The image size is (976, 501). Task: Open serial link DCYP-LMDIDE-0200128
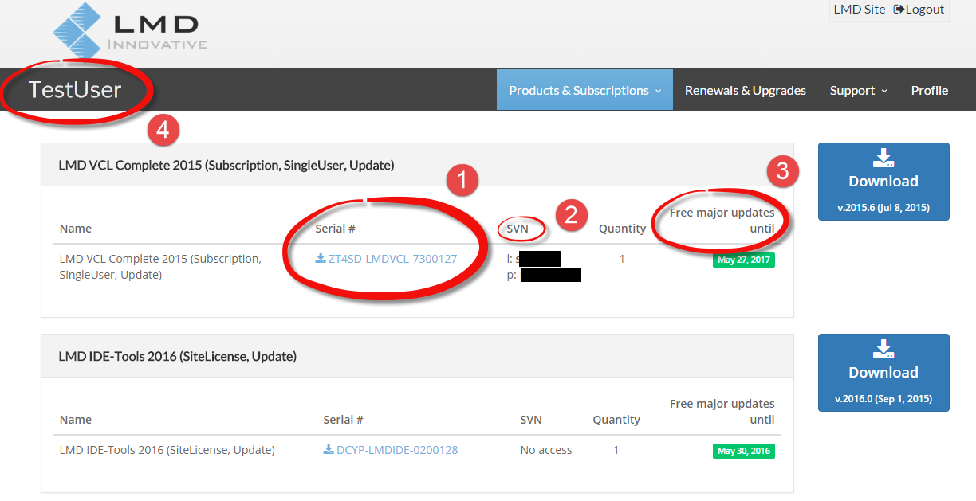[397, 450]
